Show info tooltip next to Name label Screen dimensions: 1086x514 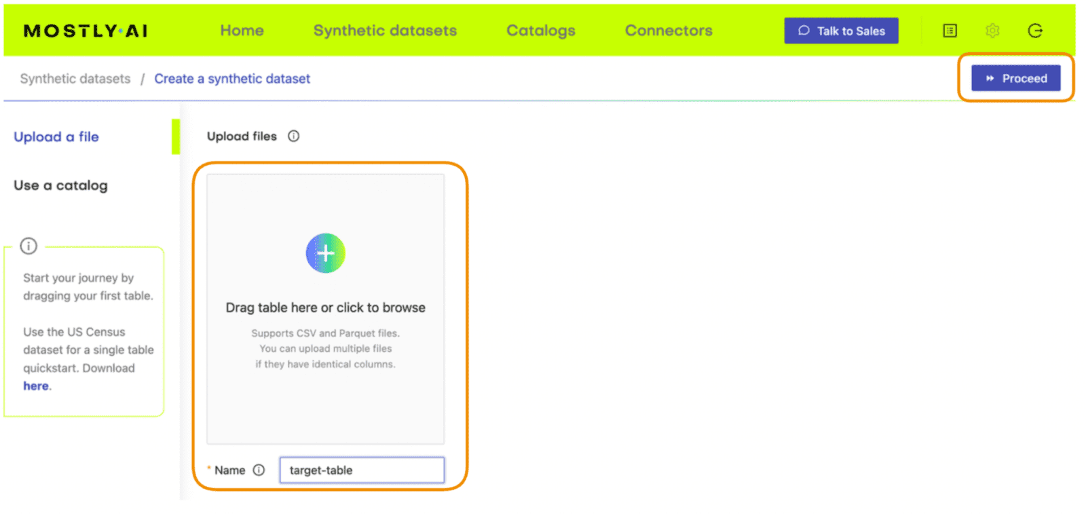(x=259, y=470)
